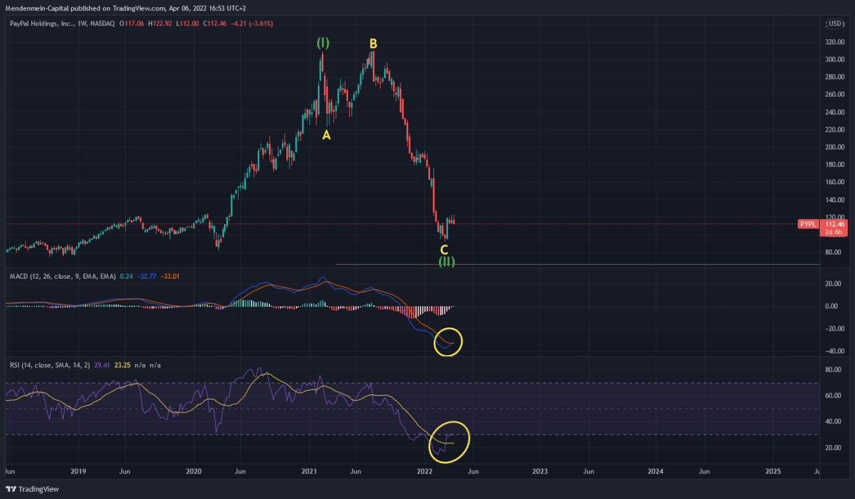Click the 2020 label on the time axis
This screenshot has width=855, height=499.
pyautogui.click(x=194, y=471)
